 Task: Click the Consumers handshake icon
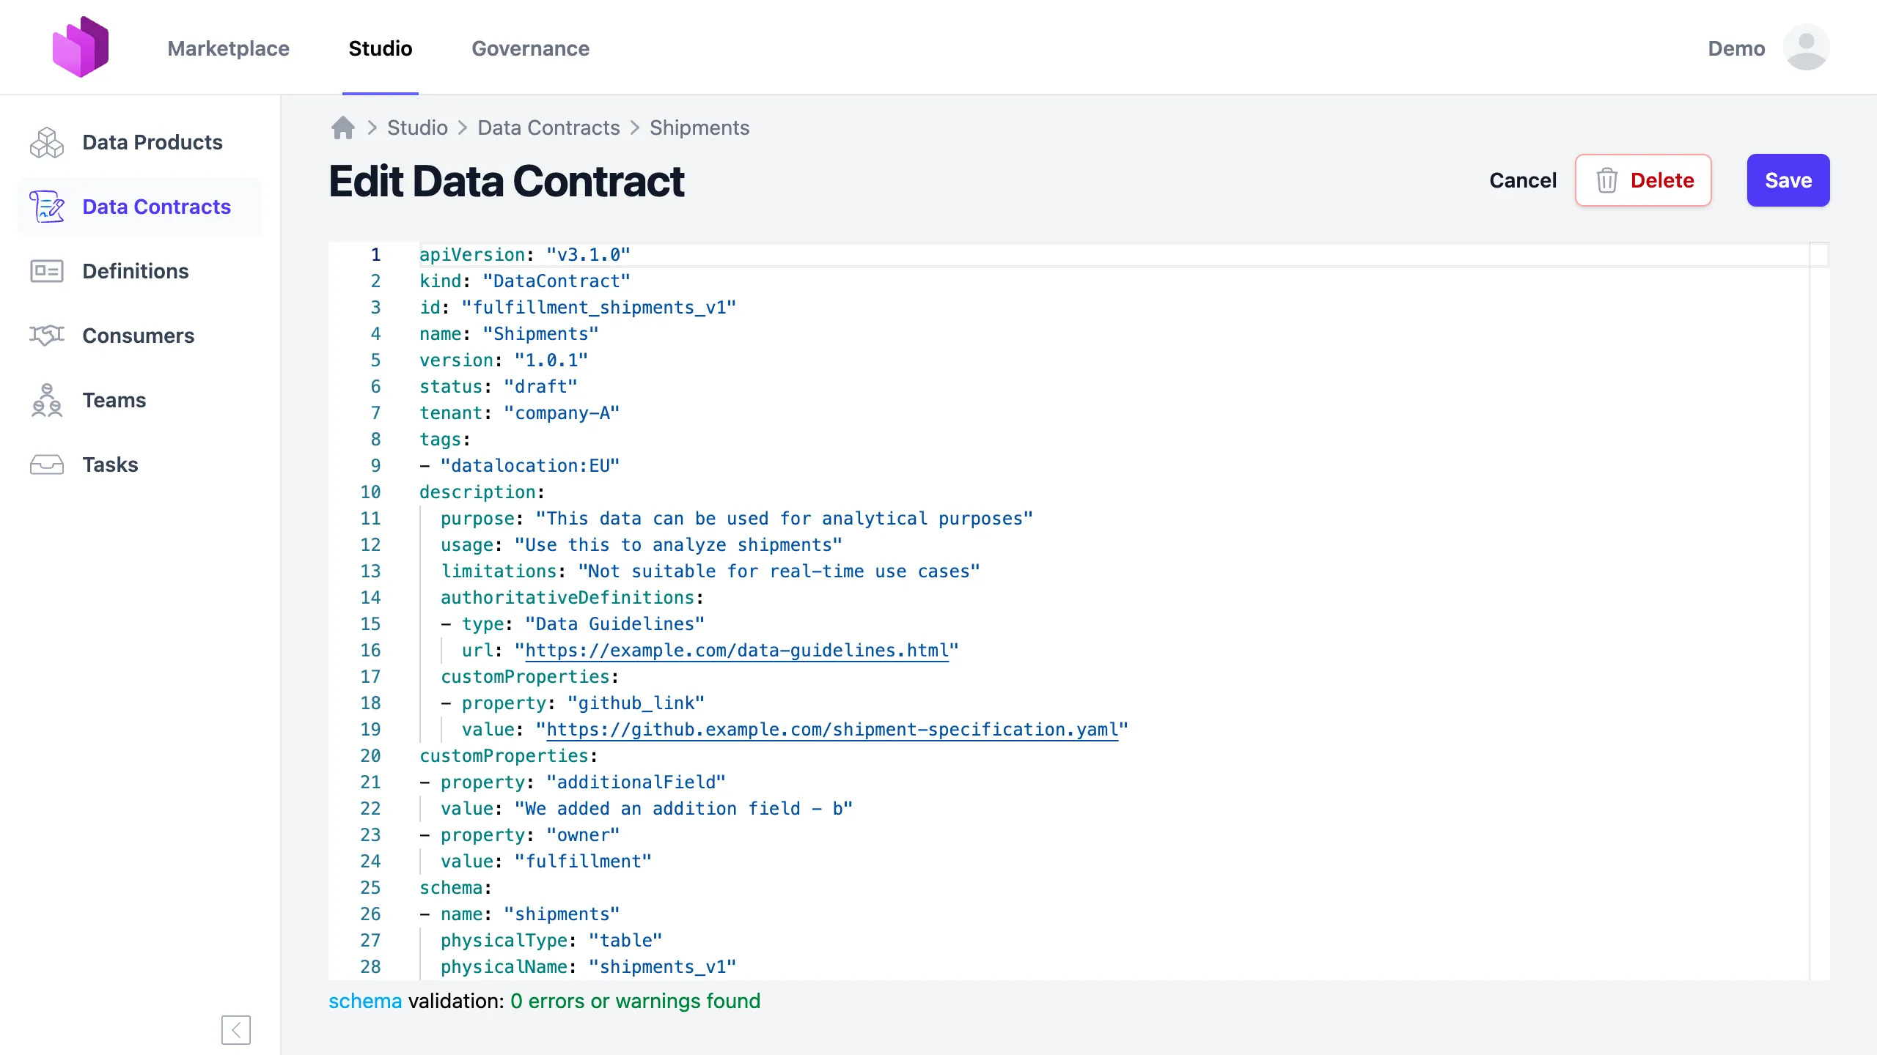click(x=45, y=336)
